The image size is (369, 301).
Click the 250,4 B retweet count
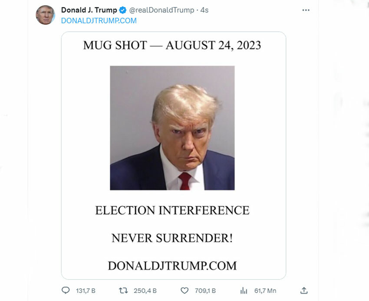click(145, 291)
